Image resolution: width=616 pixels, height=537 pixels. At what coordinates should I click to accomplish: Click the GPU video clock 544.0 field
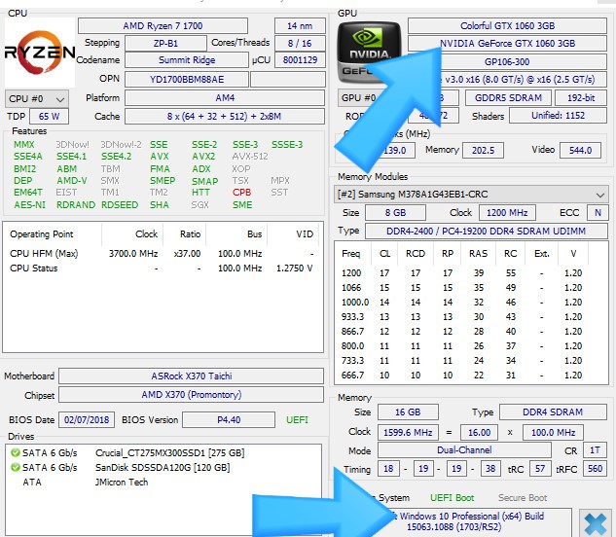pyautogui.click(x=580, y=150)
